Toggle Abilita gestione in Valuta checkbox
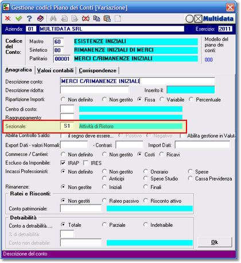This screenshot has width=241, height=263. point(182,136)
